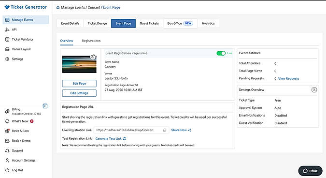The height and width of the screenshot is (178, 326).
Task: Click the Refer & Earn gift icon
Action: [7, 131]
